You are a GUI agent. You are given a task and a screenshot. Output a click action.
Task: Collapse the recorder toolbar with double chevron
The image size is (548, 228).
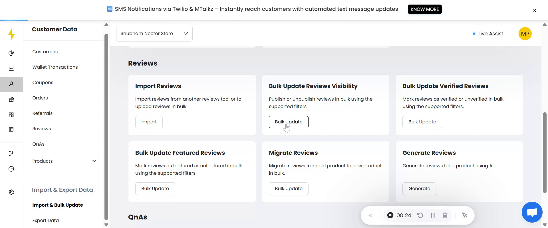370,215
